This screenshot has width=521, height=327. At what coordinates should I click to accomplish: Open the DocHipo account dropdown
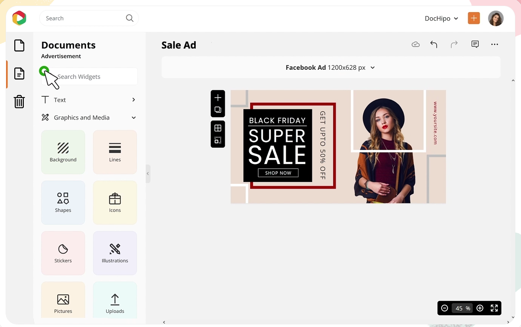[x=442, y=18]
